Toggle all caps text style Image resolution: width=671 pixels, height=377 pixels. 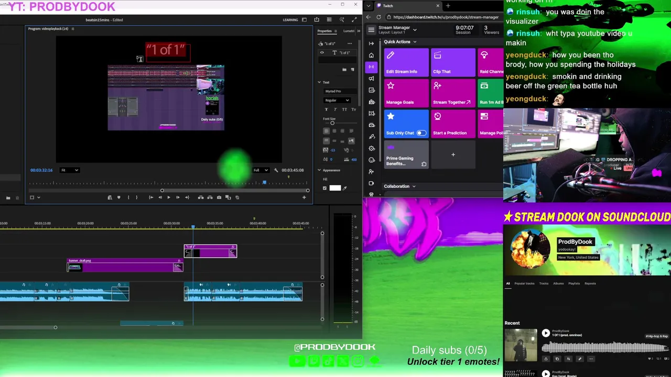pos(344,109)
